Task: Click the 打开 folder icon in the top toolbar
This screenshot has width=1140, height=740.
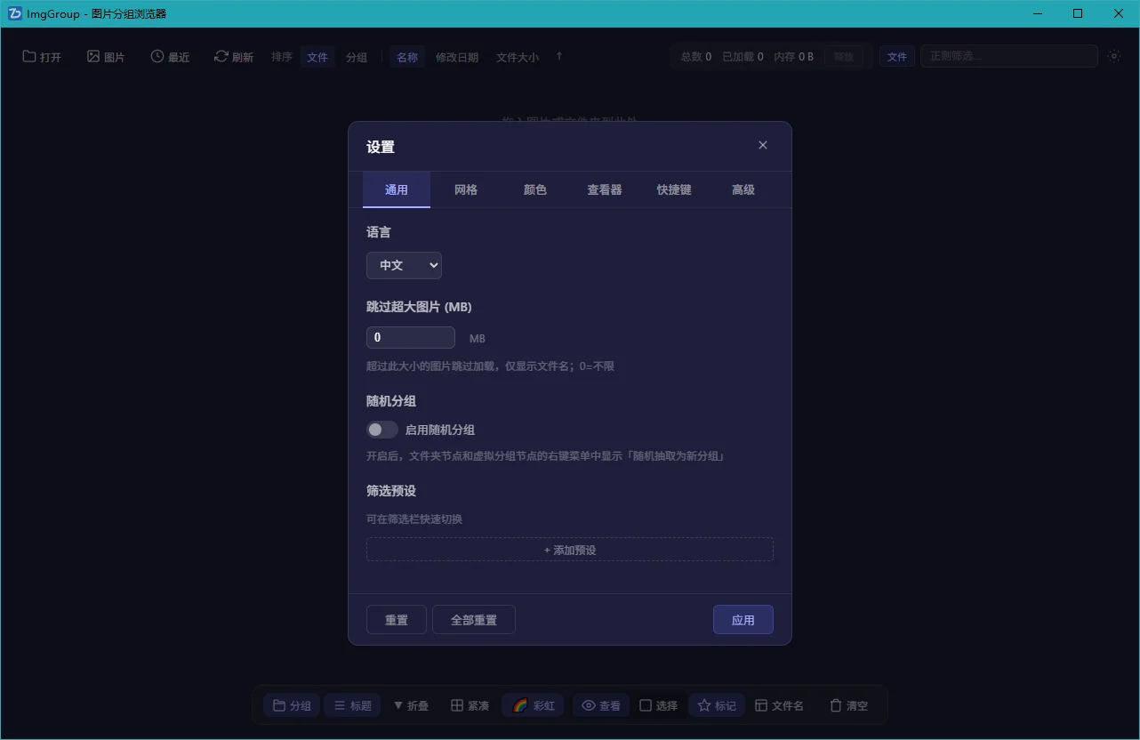Action: (x=29, y=57)
